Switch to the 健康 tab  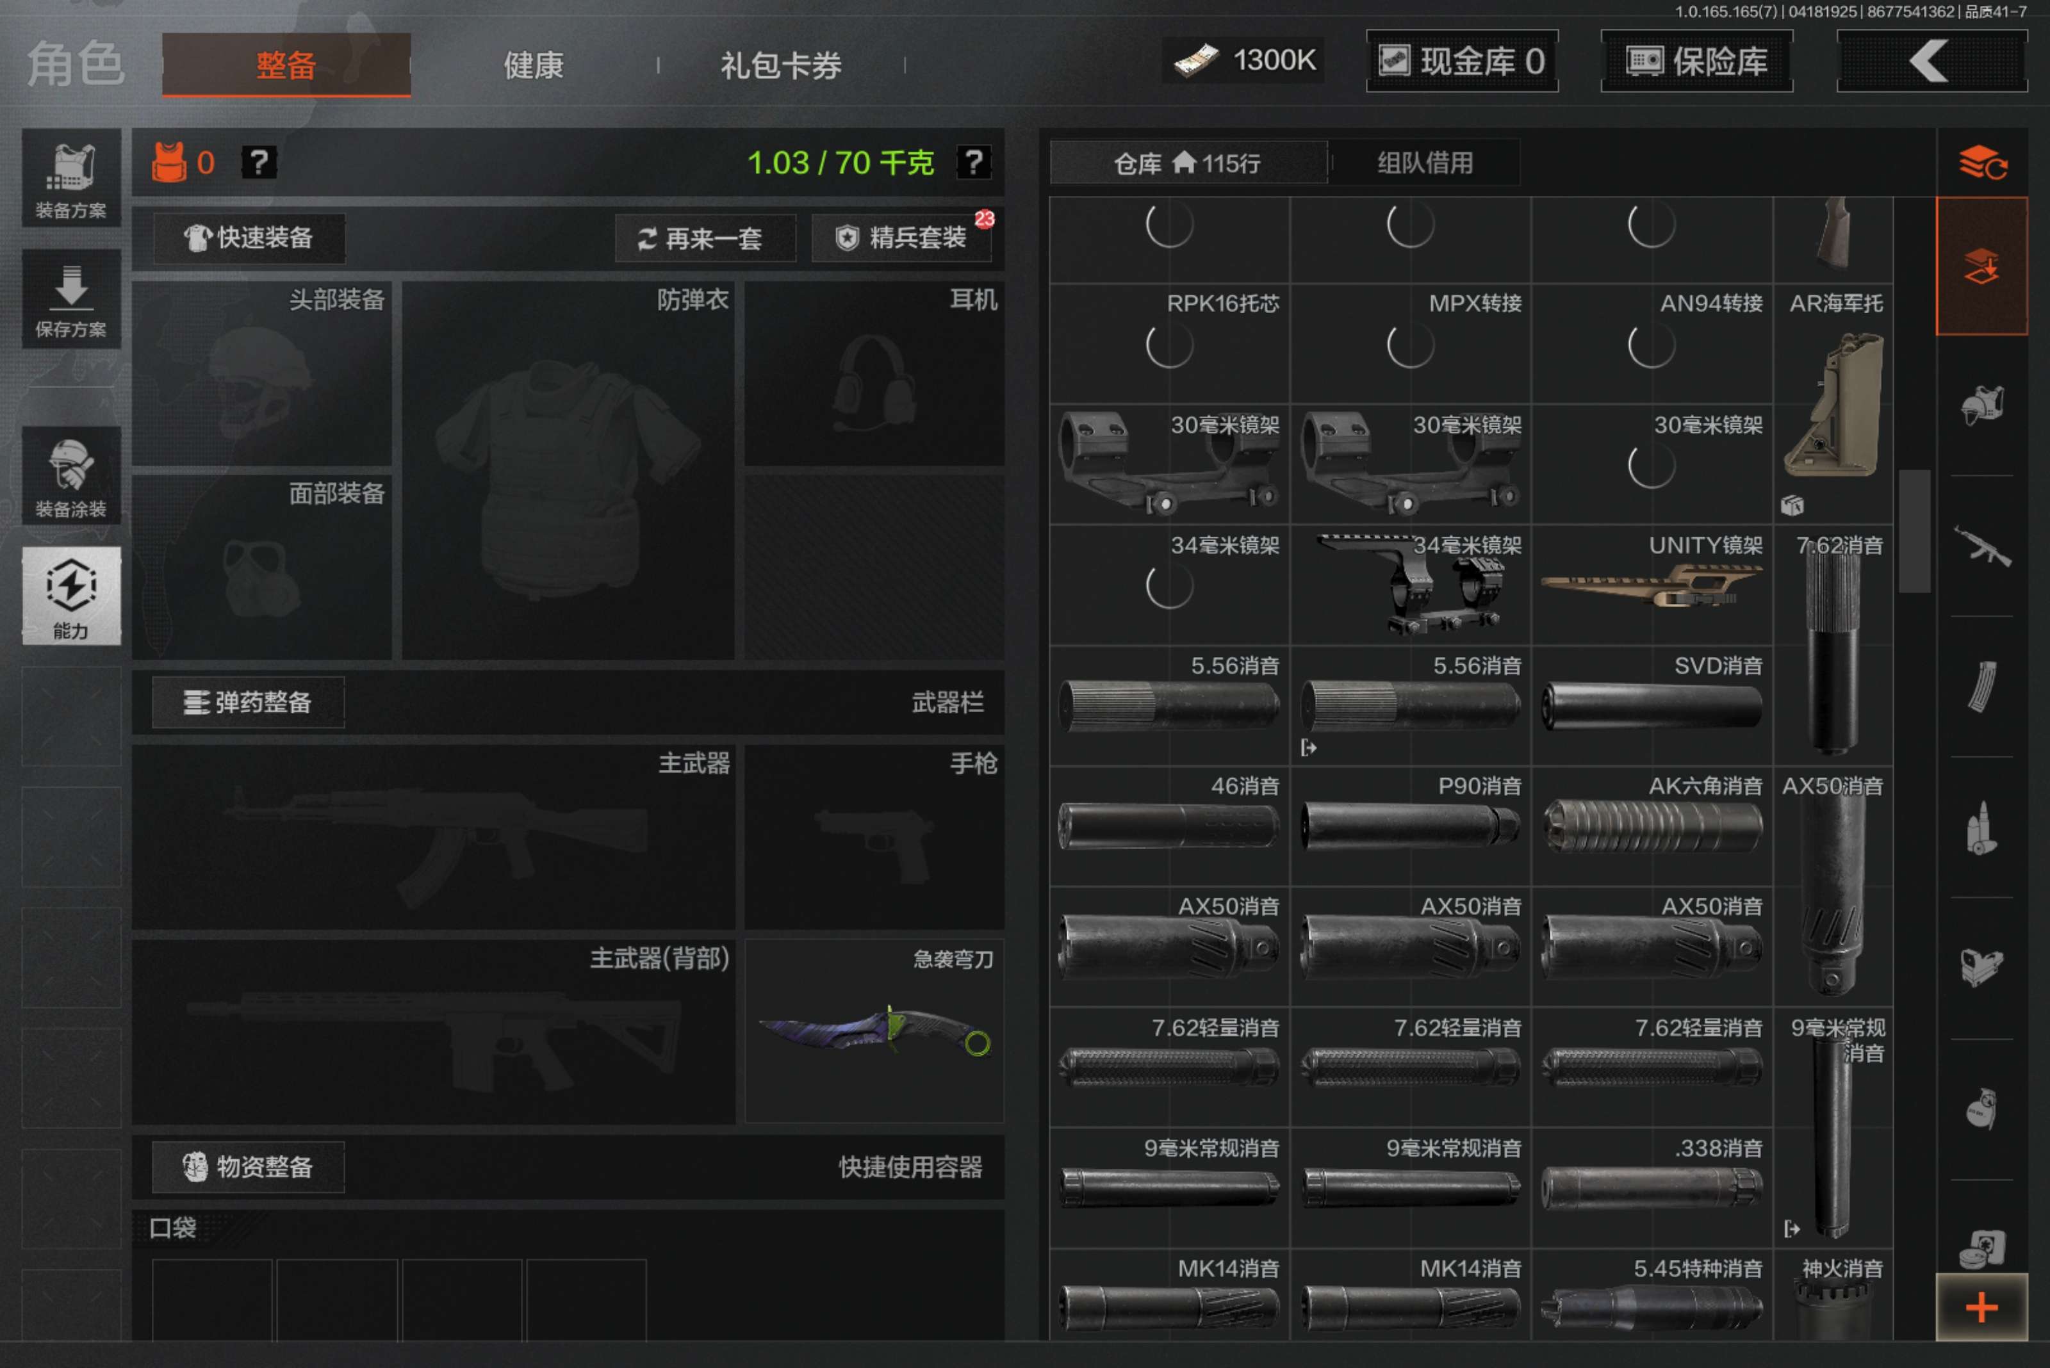[533, 65]
